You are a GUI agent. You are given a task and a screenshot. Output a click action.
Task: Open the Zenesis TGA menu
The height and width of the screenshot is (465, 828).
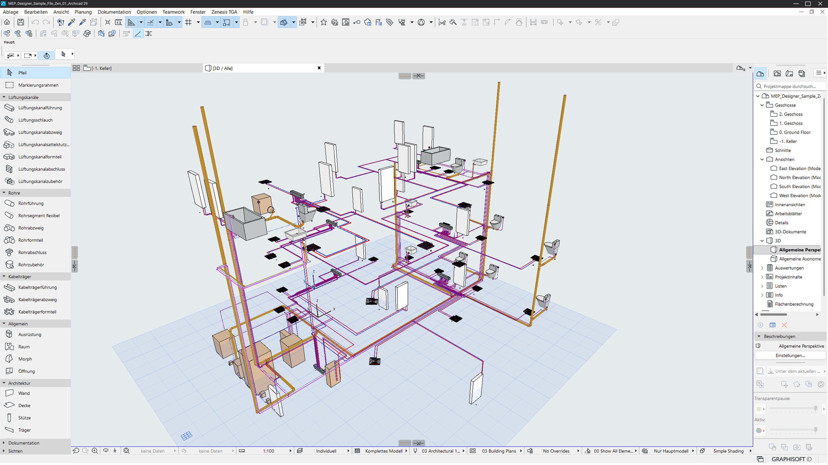(224, 12)
